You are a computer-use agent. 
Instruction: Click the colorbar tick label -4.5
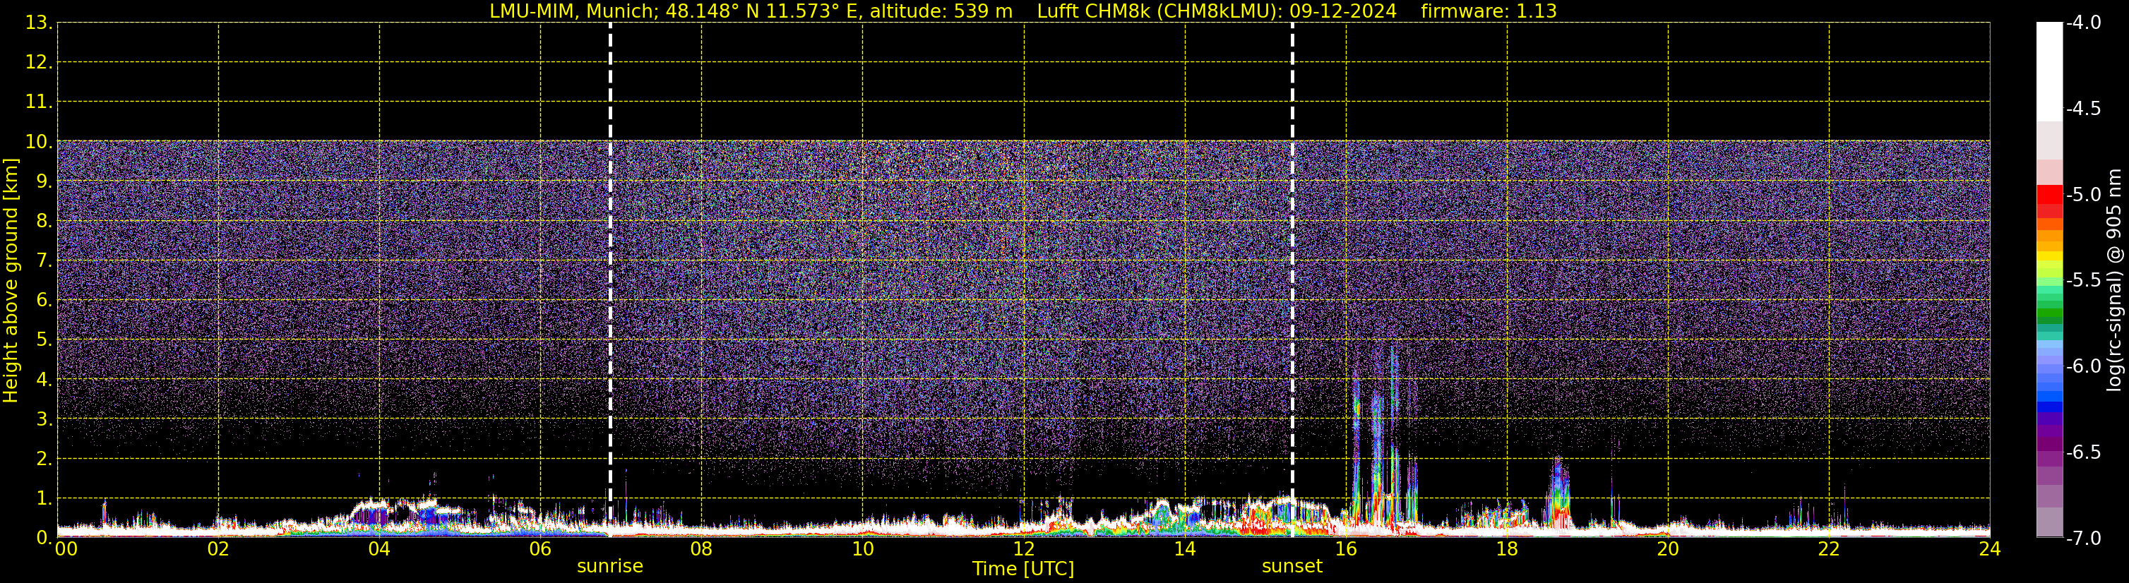pos(2082,109)
